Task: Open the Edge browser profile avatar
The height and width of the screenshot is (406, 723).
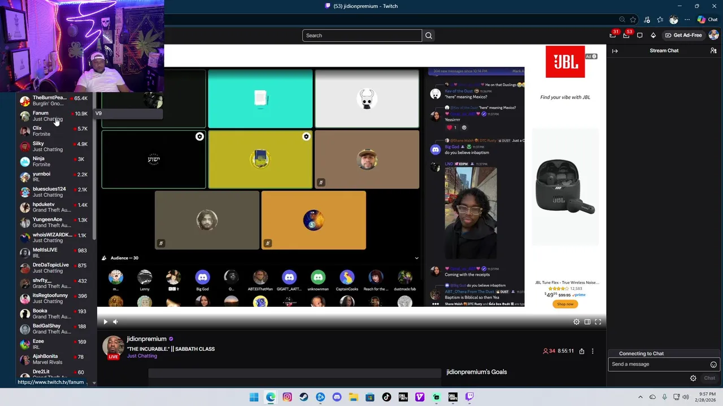Action: coord(674,20)
